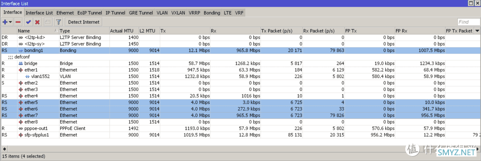Select the bridge interface icon
Viewport: 481px width, 161px height.
pyautogui.click(x=21, y=63)
